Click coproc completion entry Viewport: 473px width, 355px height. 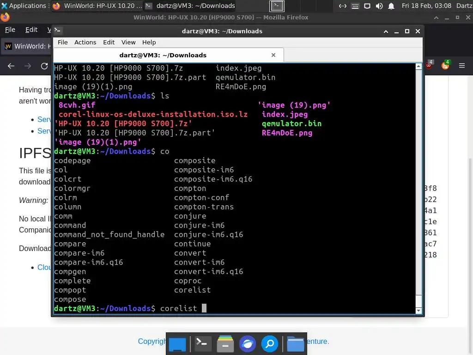coord(188,281)
